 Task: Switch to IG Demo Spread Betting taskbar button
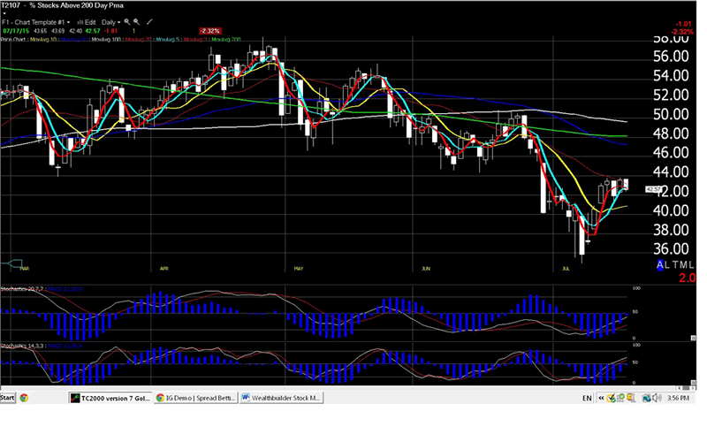click(195, 398)
